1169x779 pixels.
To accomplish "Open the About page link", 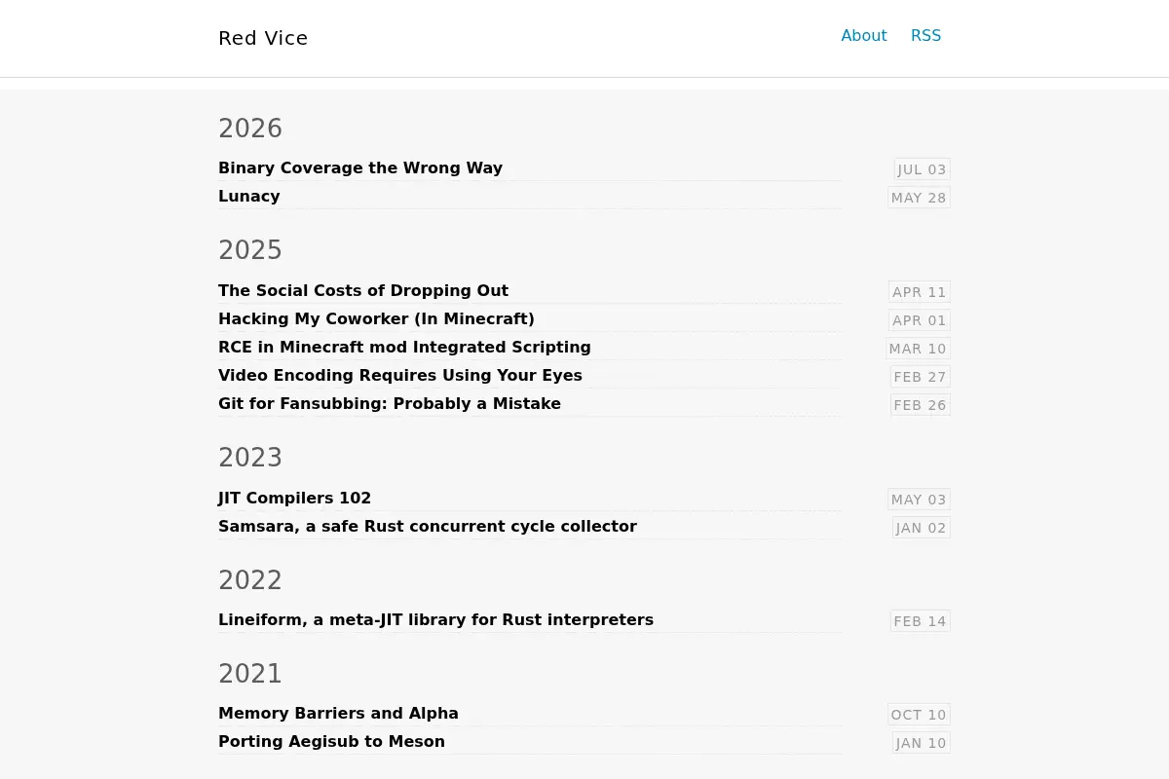I will (864, 36).
